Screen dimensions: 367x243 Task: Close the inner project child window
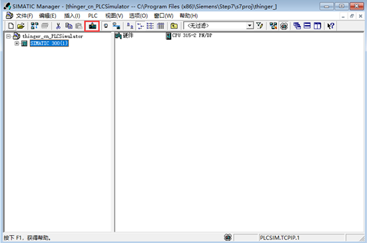coord(360,16)
